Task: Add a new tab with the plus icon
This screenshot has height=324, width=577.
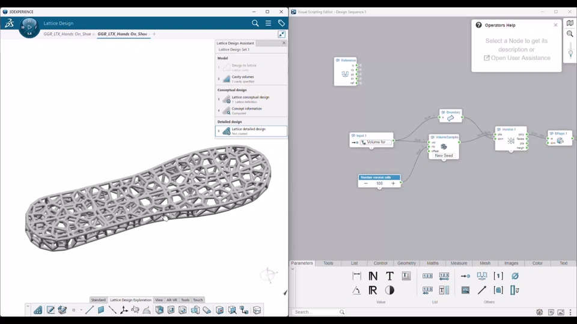Action: (x=154, y=34)
